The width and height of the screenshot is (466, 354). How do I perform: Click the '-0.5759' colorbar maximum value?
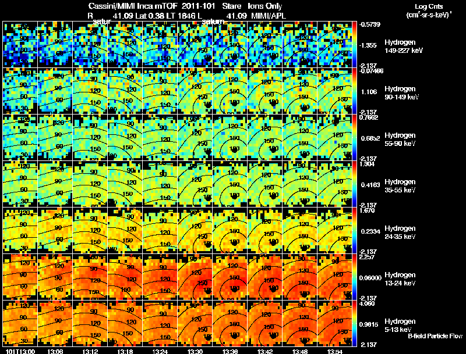click(370, 24)
